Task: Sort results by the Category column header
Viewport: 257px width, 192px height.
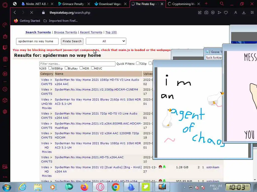Action: pos(47,74)
